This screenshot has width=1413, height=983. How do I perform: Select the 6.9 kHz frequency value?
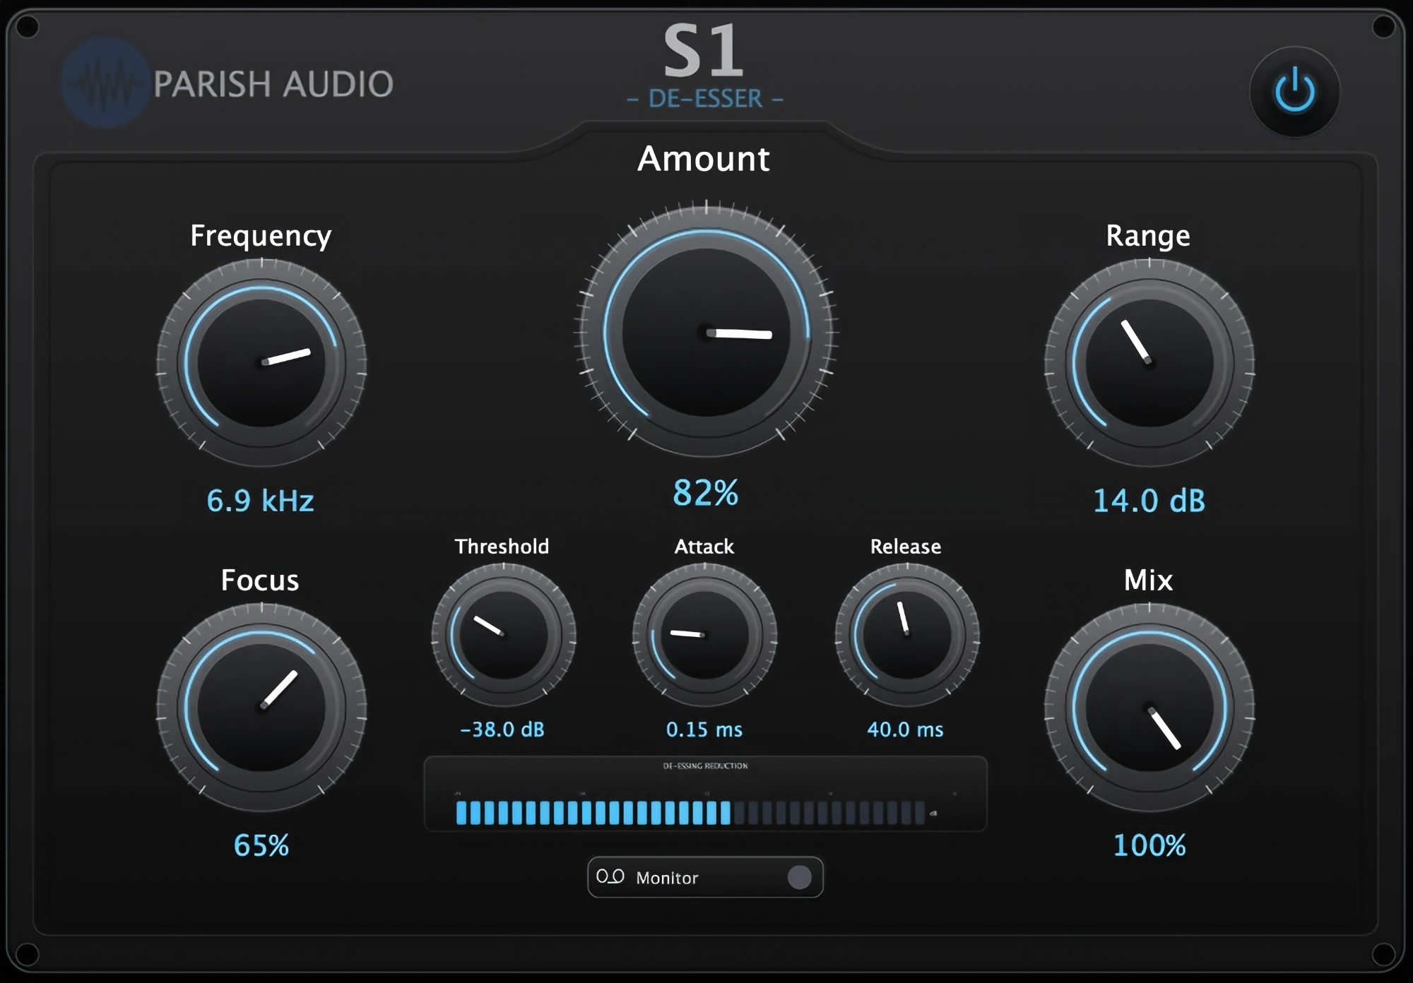point(260,501)
